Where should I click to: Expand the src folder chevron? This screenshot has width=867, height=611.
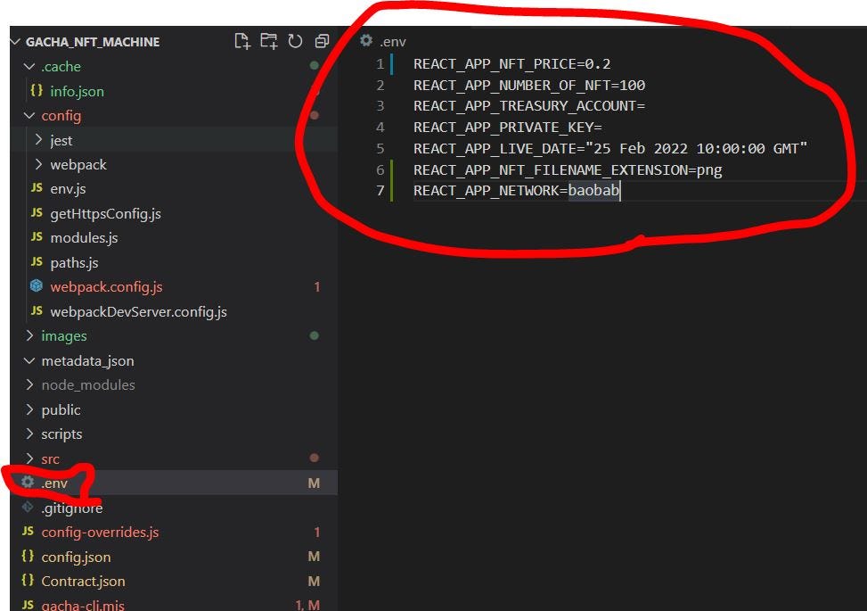[29, 458]
